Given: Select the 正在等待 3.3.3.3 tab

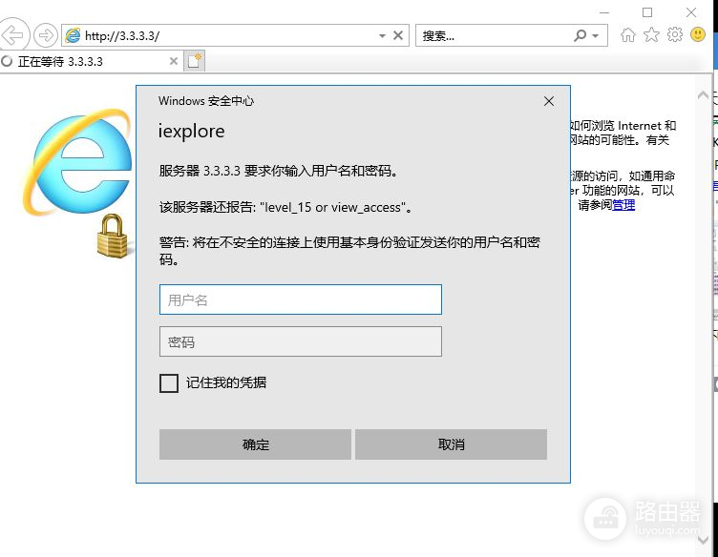Looking at the screenshot, I should point(86,61).
